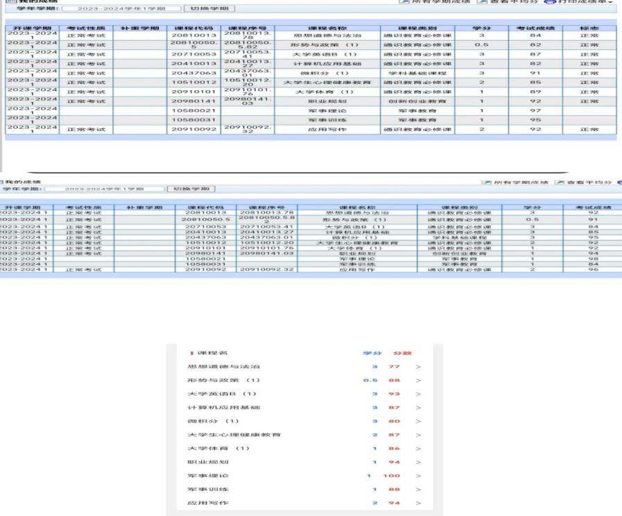Click 查看平均分 icon in middle panel

tap(560, 182)
